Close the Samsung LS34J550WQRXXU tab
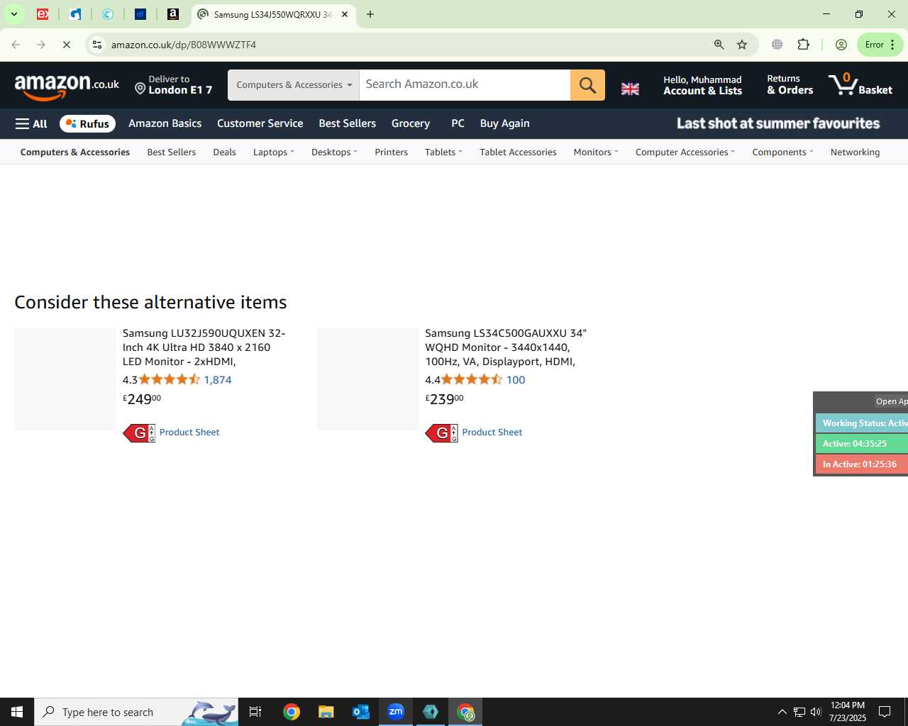Screen dimensions: 908x726 [345, 14]
